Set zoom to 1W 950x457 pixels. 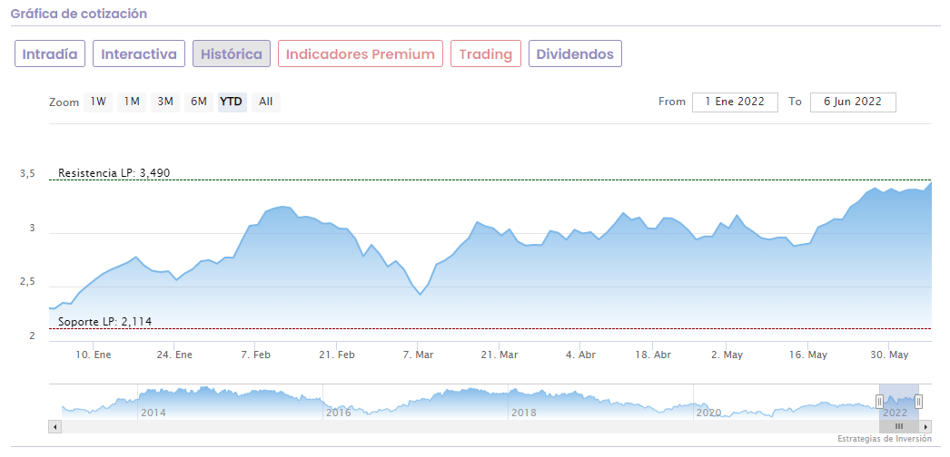[x=98, y=102]
